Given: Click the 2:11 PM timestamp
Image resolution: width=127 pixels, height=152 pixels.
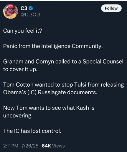Looking at the screenshot, I should point(11,146).
